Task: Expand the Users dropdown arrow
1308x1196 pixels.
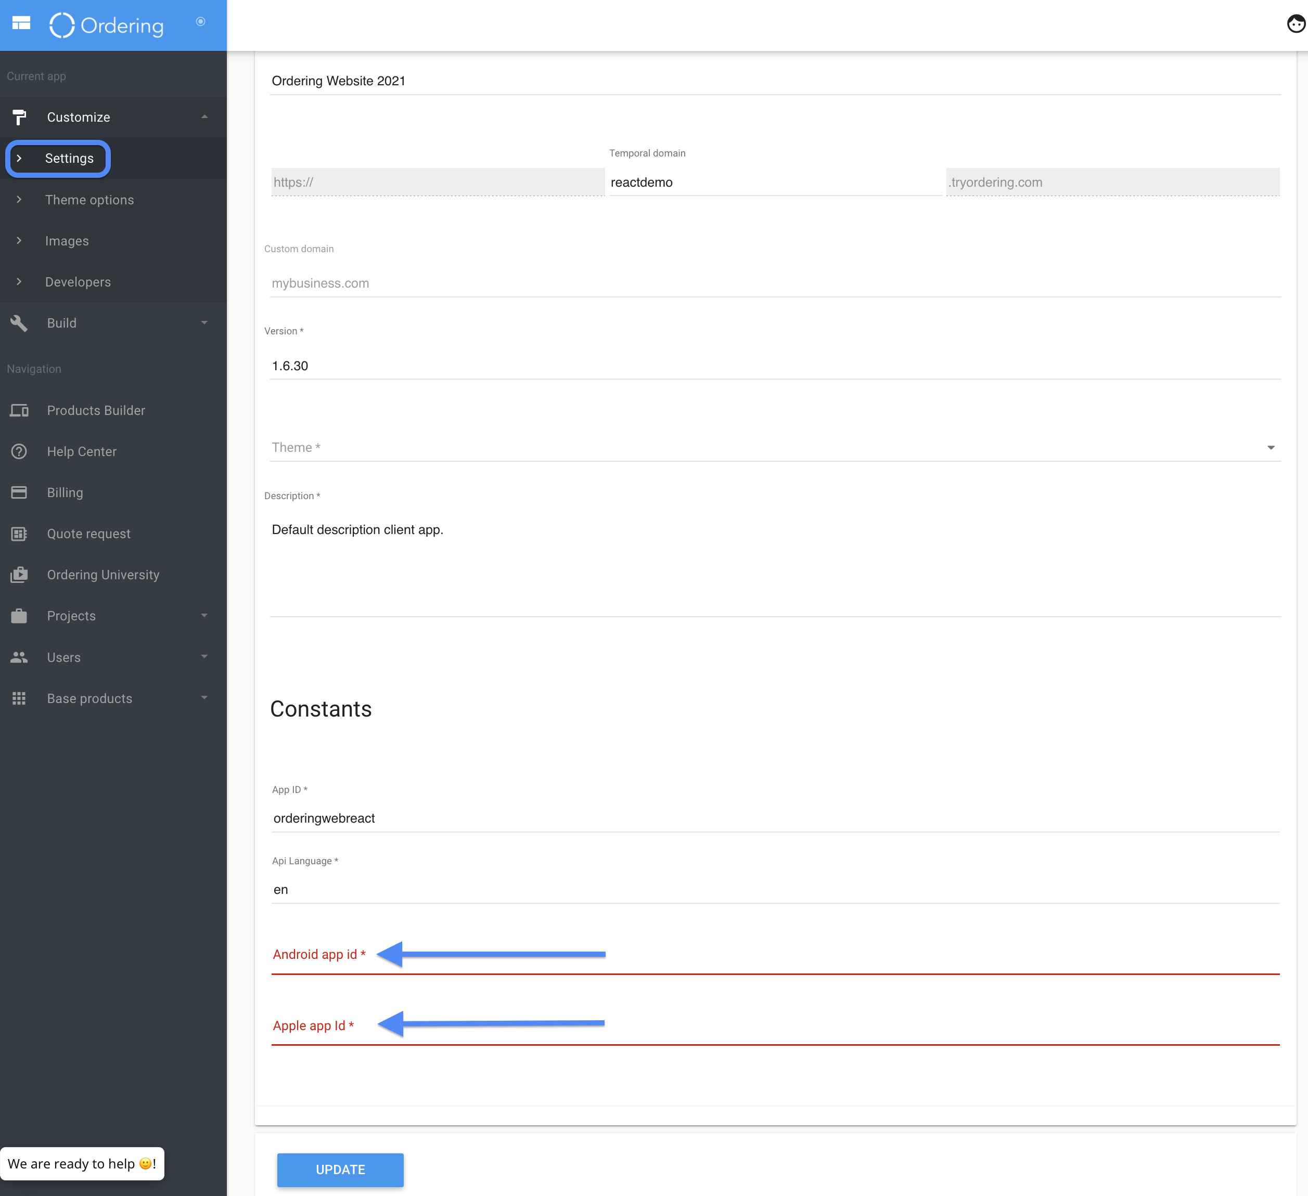Action: pos(204,656)
